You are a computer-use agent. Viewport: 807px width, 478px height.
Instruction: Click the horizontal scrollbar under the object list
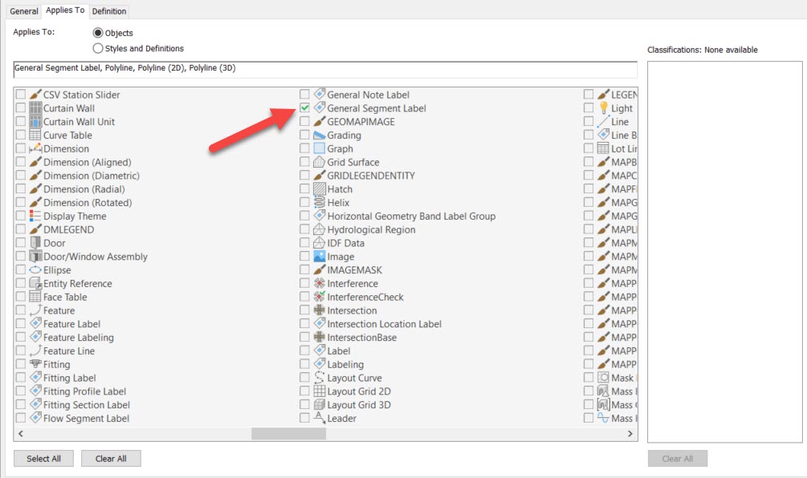pyautogui.click(x=287, y=433)
